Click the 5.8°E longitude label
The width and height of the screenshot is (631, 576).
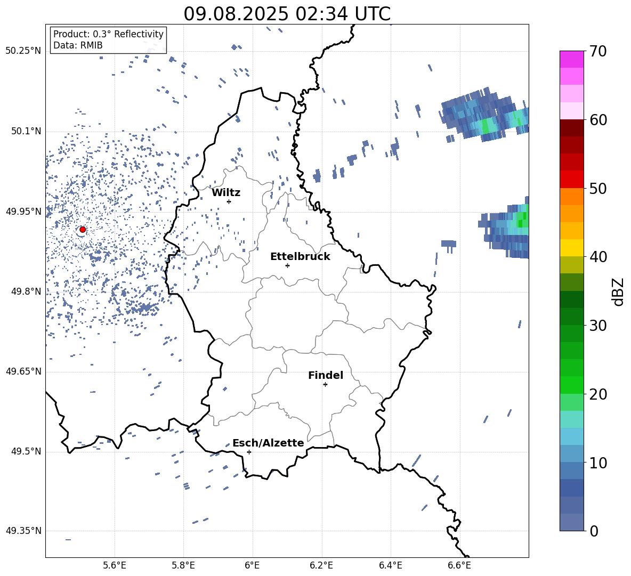(183, 565)
